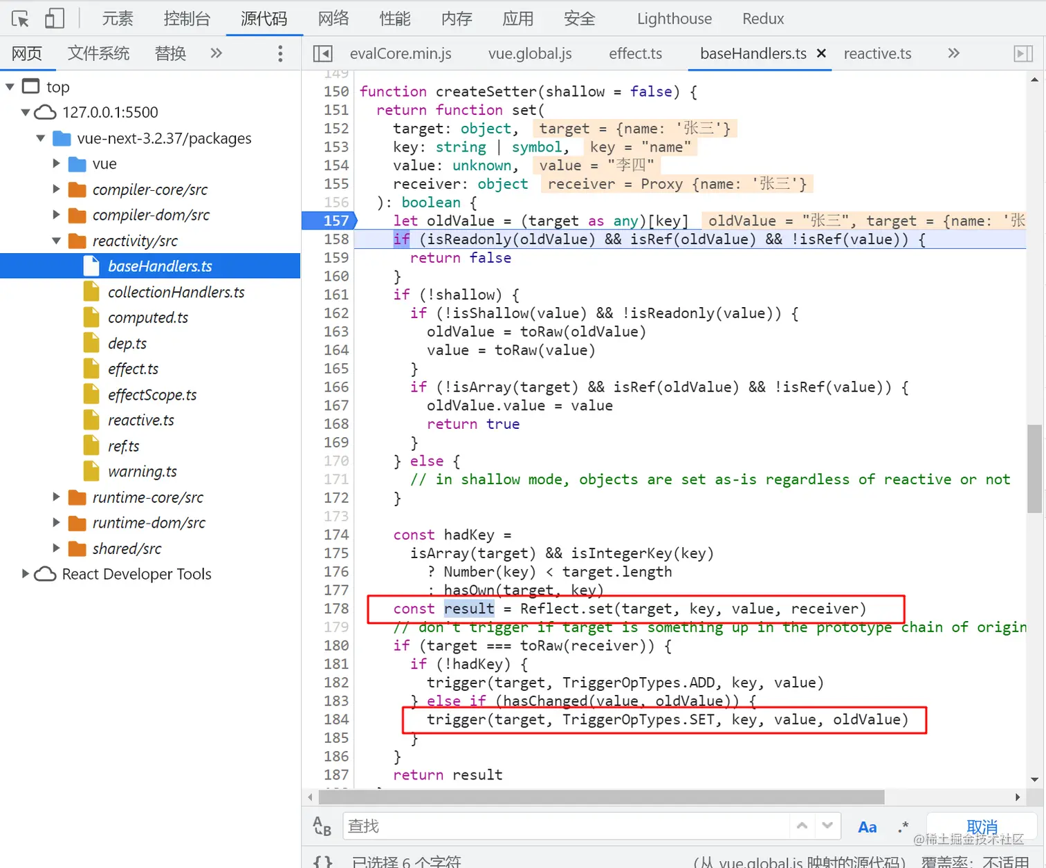Set breakpoint on line 163
The height and width of the screenshot is (868, 1046).
point(336,331)
